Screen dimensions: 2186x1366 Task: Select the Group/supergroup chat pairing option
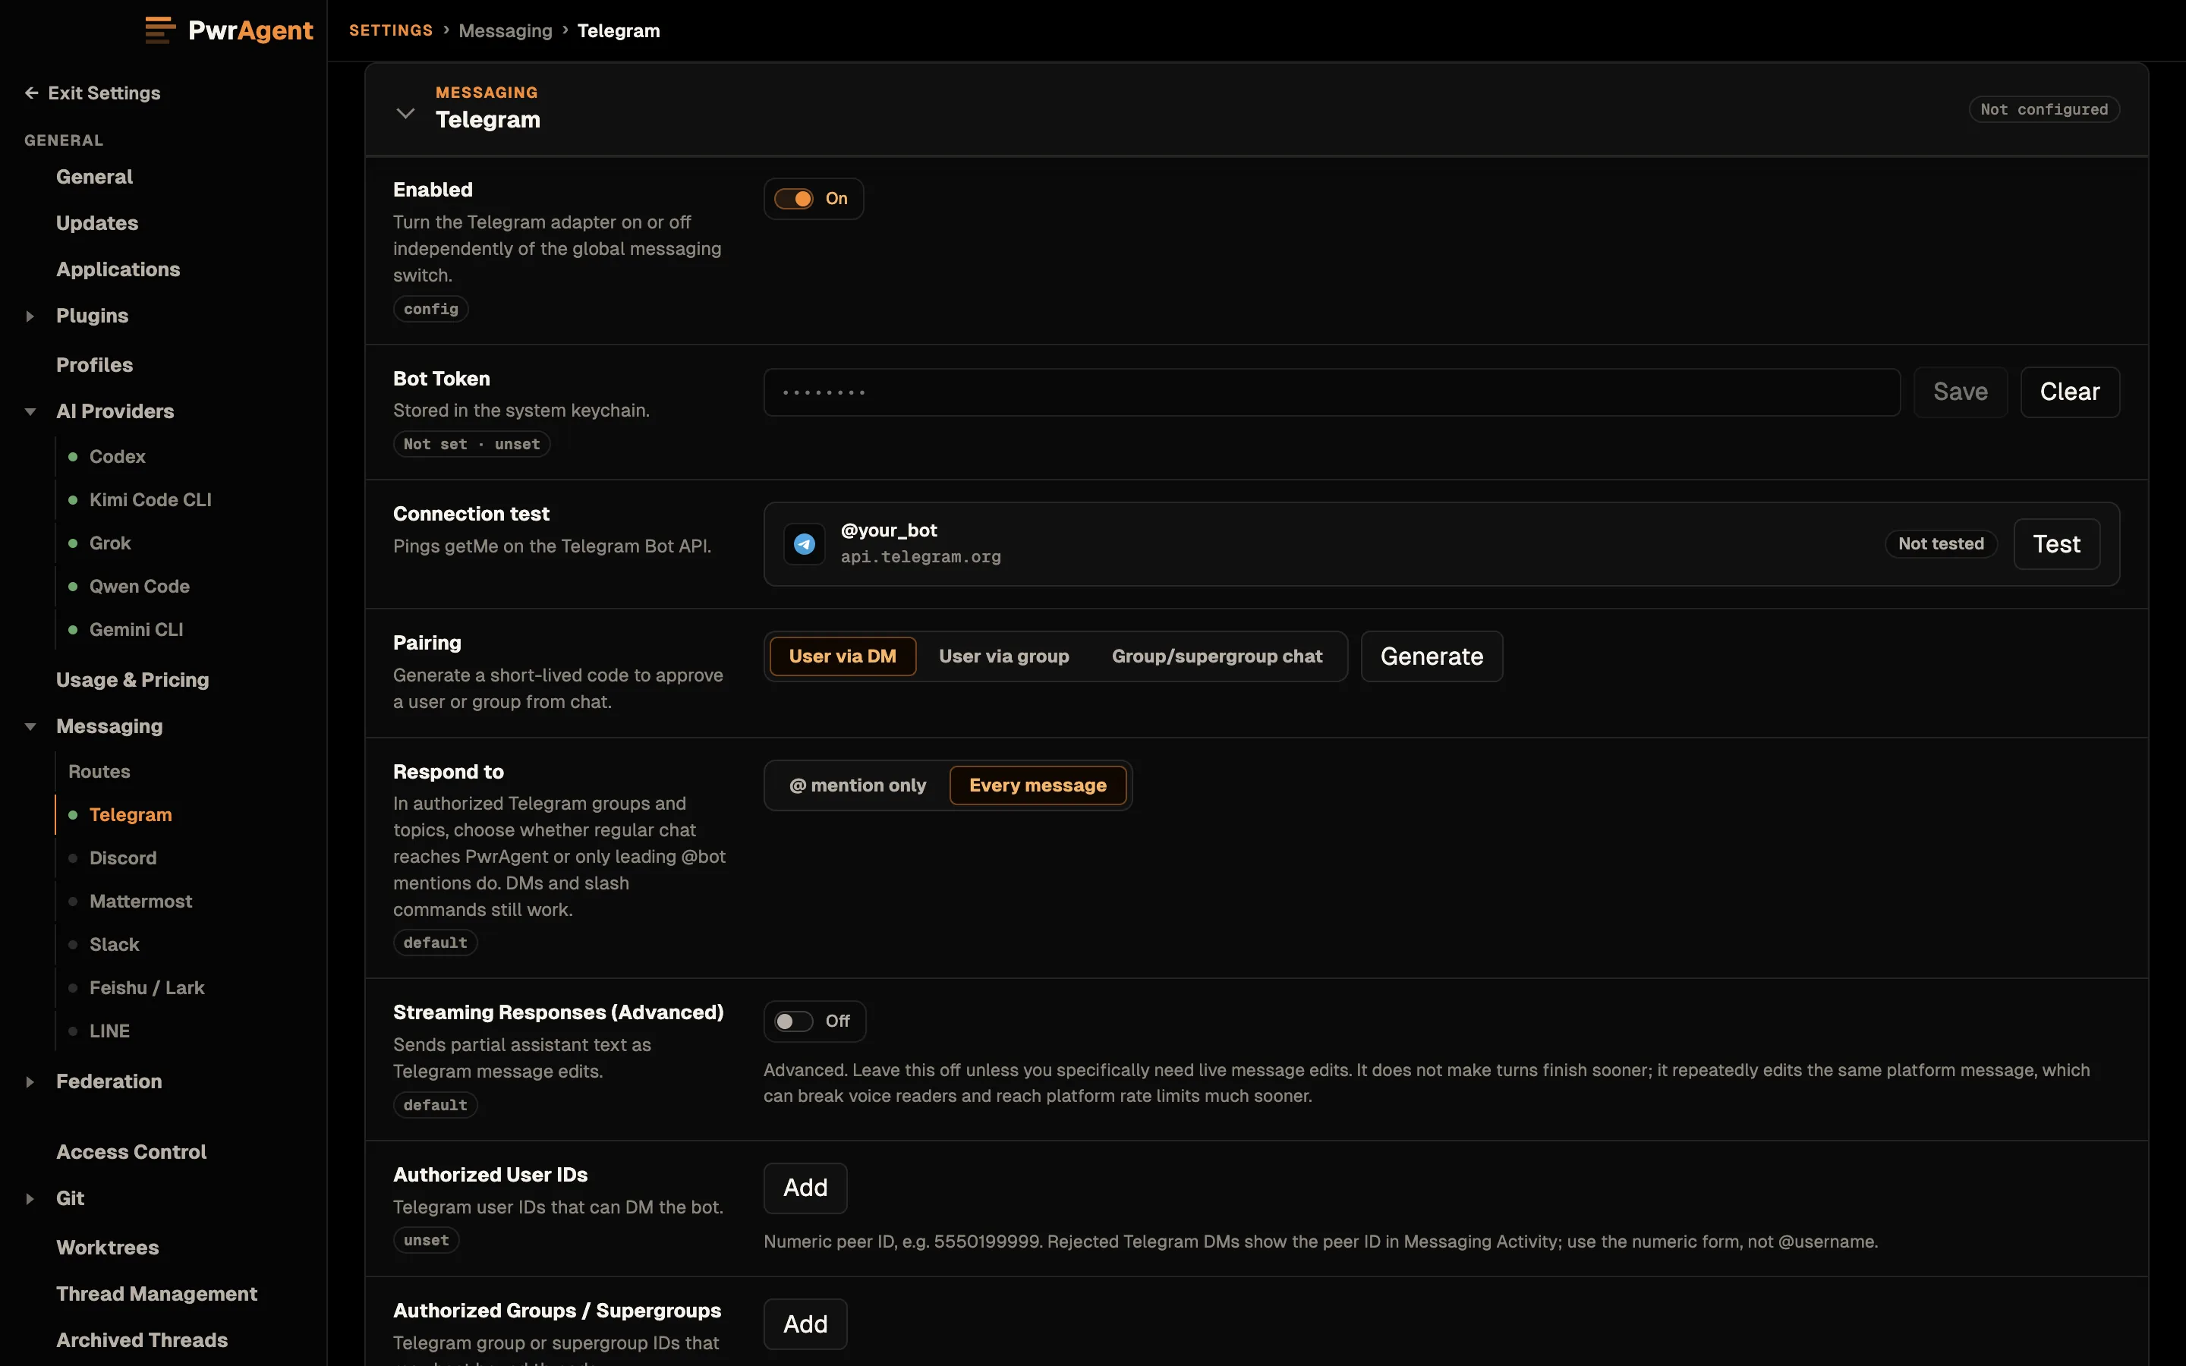[x=1217, y=656]
